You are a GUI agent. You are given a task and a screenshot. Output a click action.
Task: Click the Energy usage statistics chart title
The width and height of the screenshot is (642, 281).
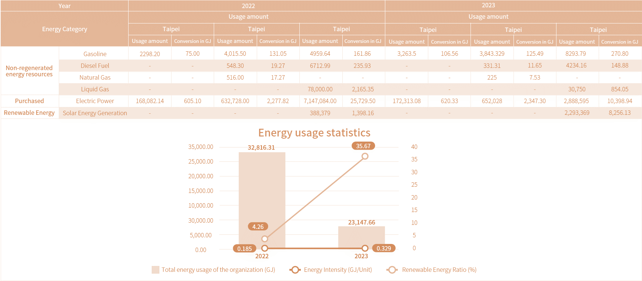click(x=314, y=133)
